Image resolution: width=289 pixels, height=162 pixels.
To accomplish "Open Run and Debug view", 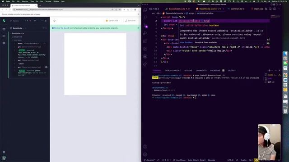I will click(x=145, y=33).
